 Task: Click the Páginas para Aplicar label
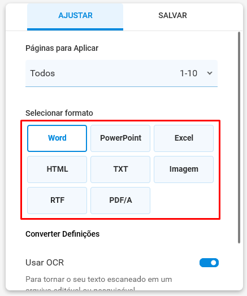click(62, 48)
